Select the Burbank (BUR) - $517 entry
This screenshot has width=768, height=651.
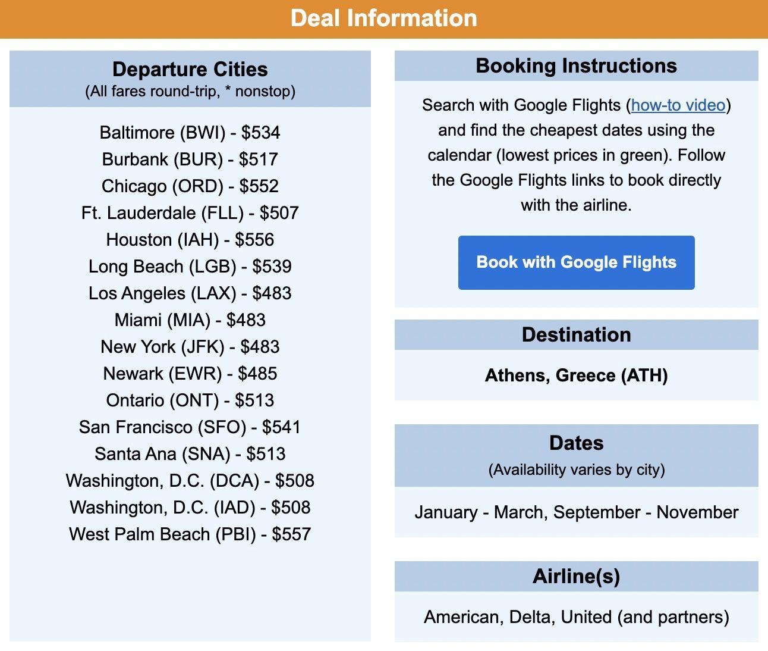tap(190, 159)
